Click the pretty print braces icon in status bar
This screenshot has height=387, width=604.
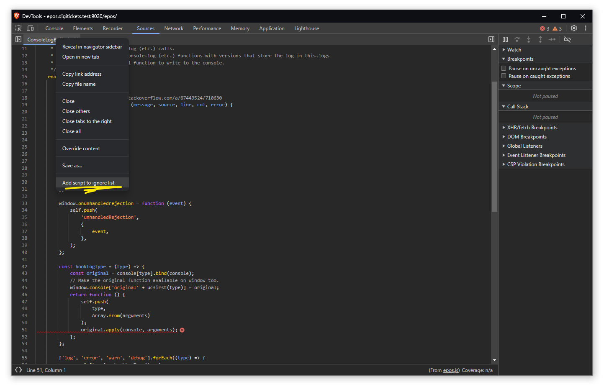pyautogui.click(x=18, y=370)
